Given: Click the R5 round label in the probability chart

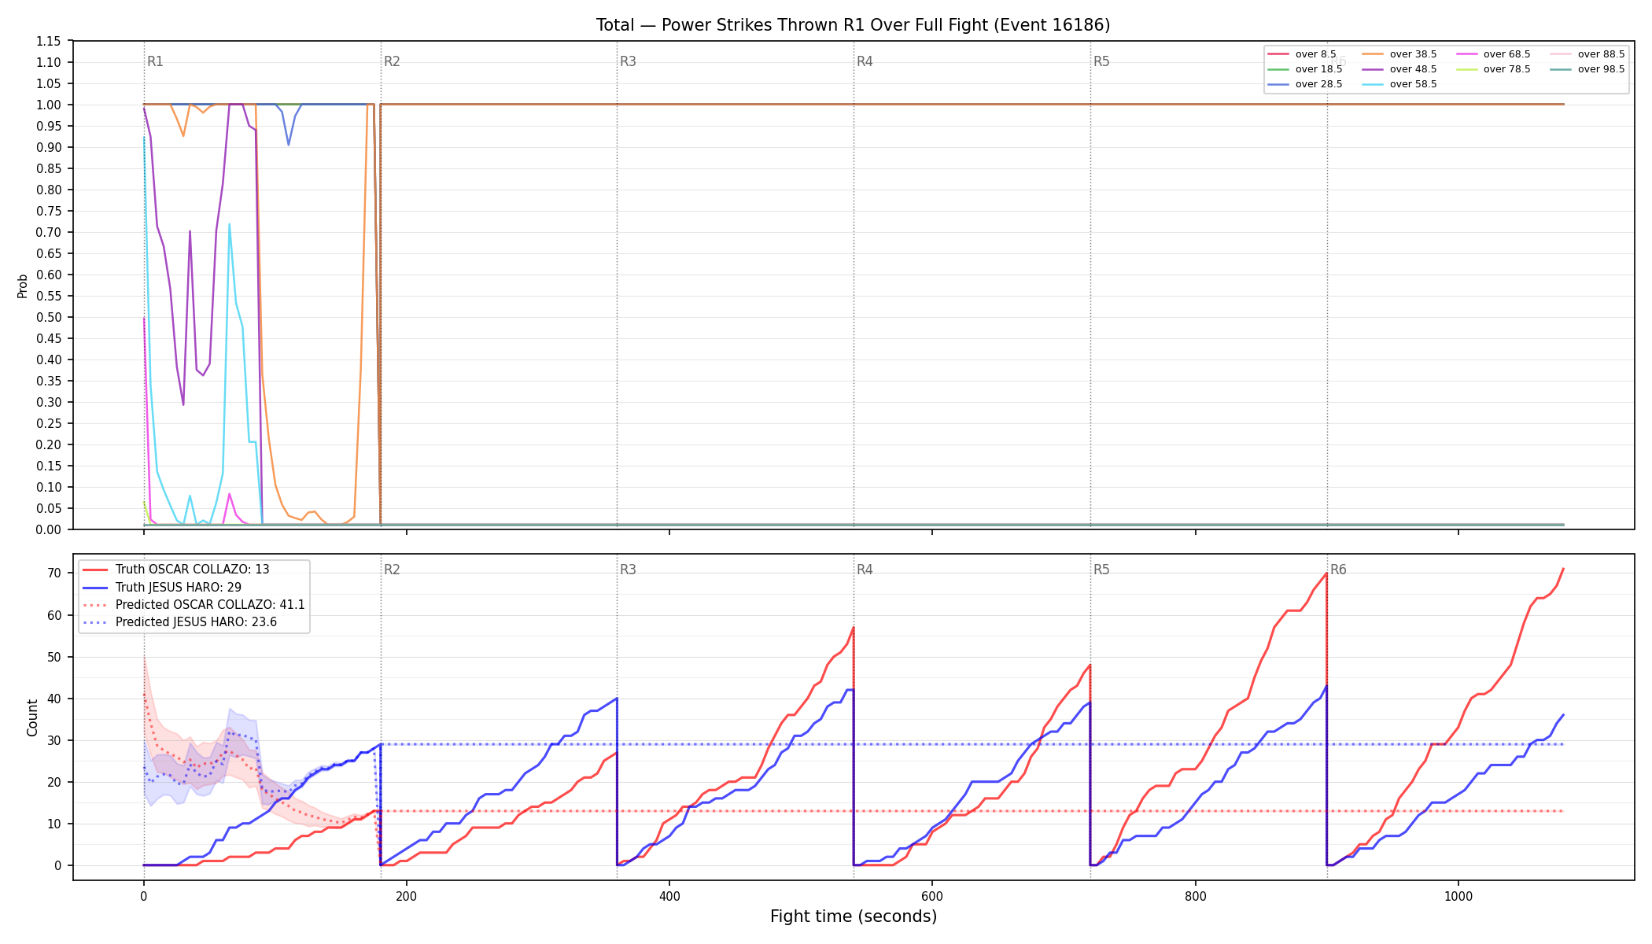Looking at the screenshot, I should (x=1101, y=61).
